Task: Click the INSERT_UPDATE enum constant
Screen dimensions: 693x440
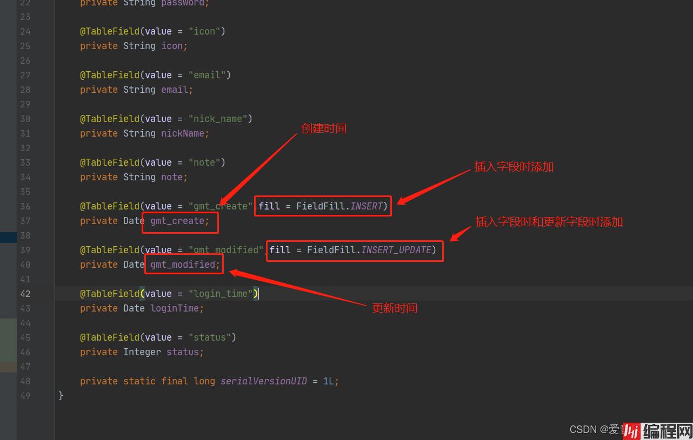Action: tap(396, 250)
